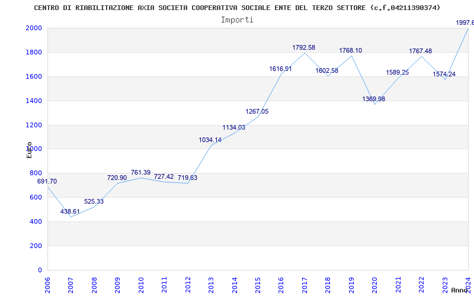This screenshot has width=474, height=296.
Task: Select the 719.63 data label
Action: point(187,178)
